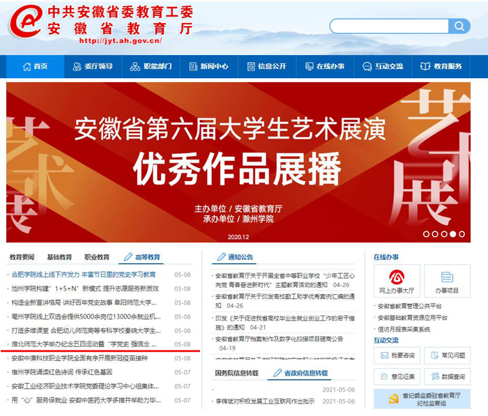
Task: Switch to the 教育要闻 news tab
Action: click(22, 257)
